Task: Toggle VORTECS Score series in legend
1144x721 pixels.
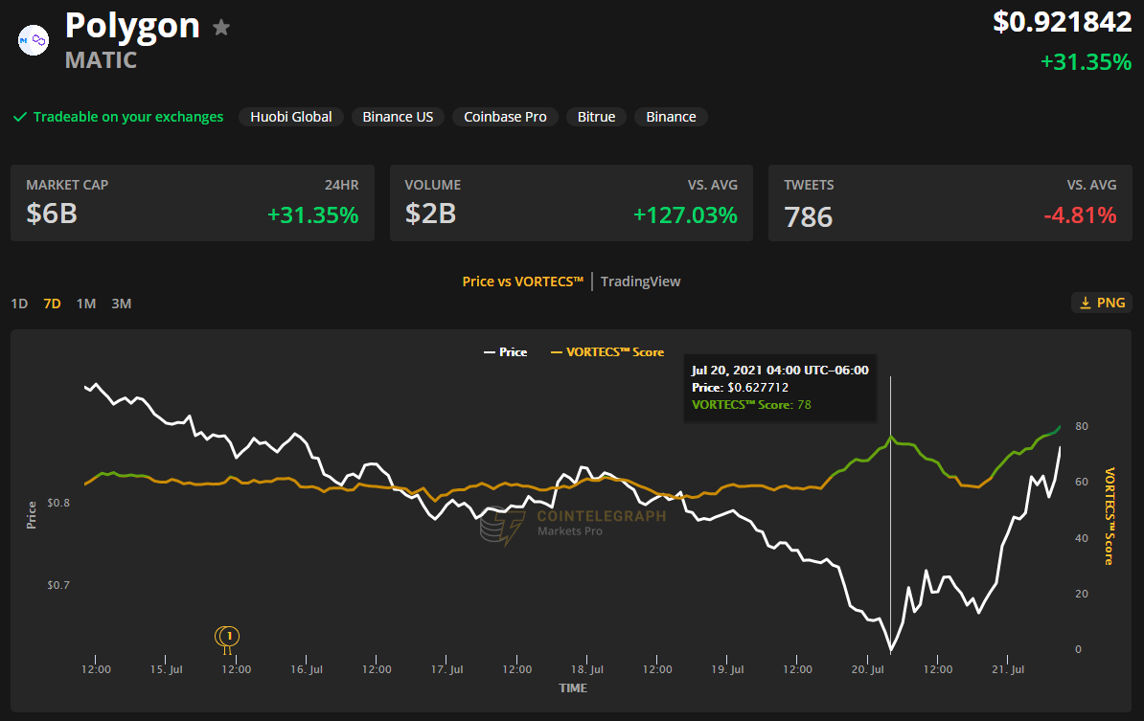Action: point(606,352)
